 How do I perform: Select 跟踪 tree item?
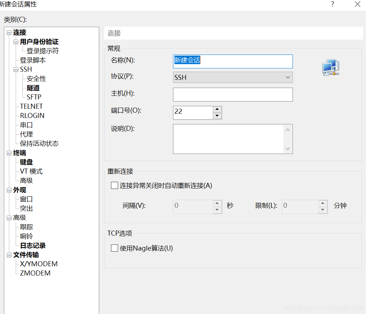[26, 227]
